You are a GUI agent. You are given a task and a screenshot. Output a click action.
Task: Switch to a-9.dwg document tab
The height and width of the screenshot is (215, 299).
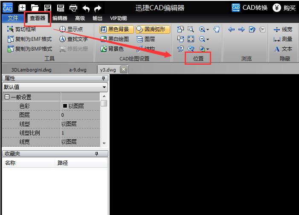click(78, 70)
